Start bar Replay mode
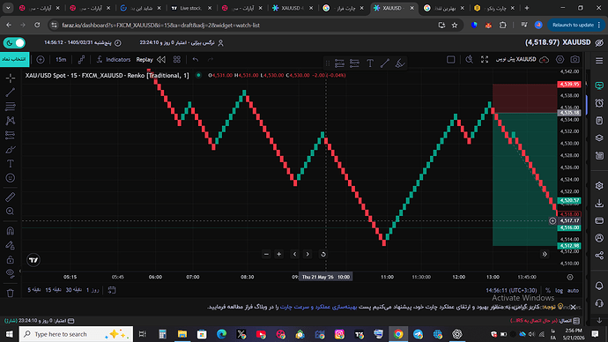608x342 pixels. click(x=151, y=60)
